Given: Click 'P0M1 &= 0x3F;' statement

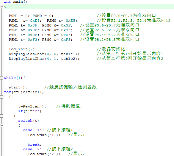Looking at the screenshot, I should tap(24, 25).
